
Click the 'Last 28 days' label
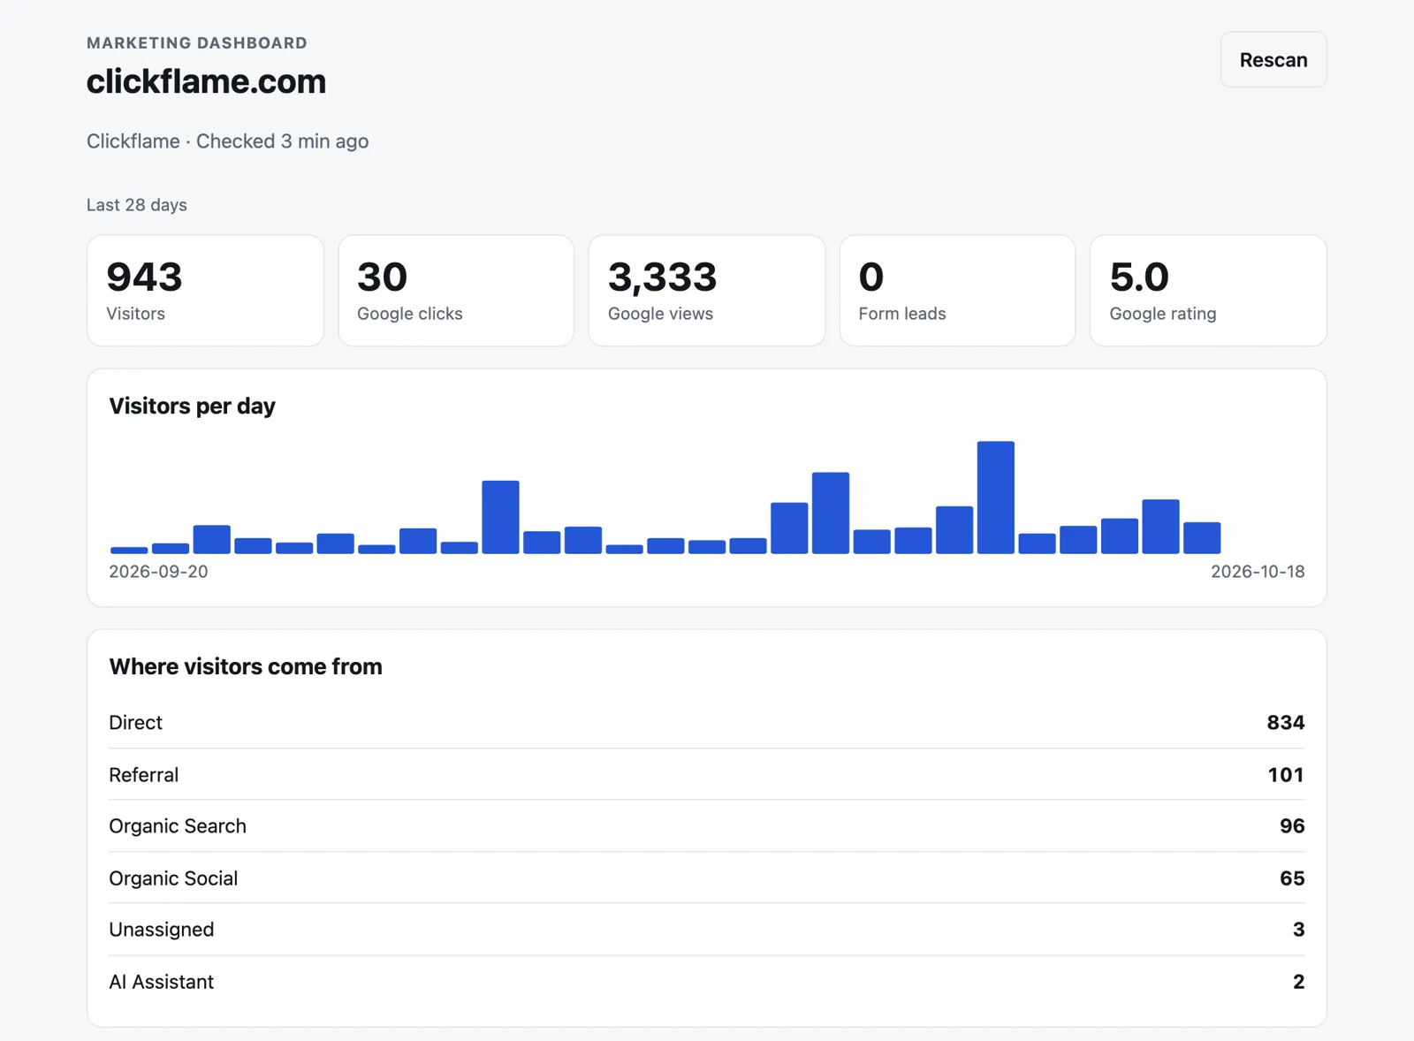point(137,205)
